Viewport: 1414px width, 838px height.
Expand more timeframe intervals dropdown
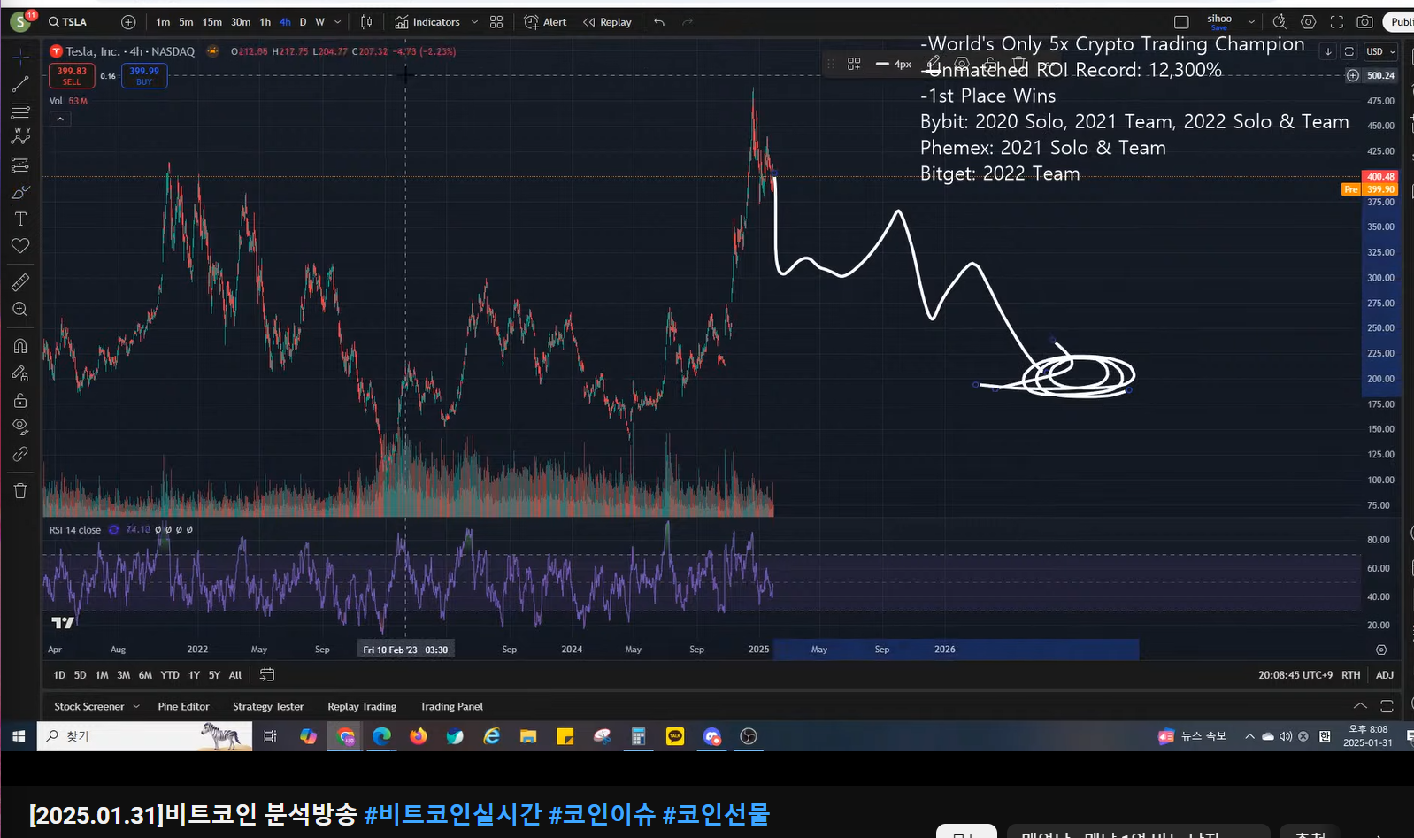(337, 22)
